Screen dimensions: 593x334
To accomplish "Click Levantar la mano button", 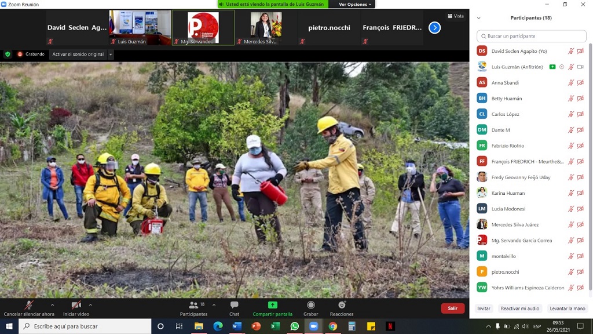I will 568,308.
